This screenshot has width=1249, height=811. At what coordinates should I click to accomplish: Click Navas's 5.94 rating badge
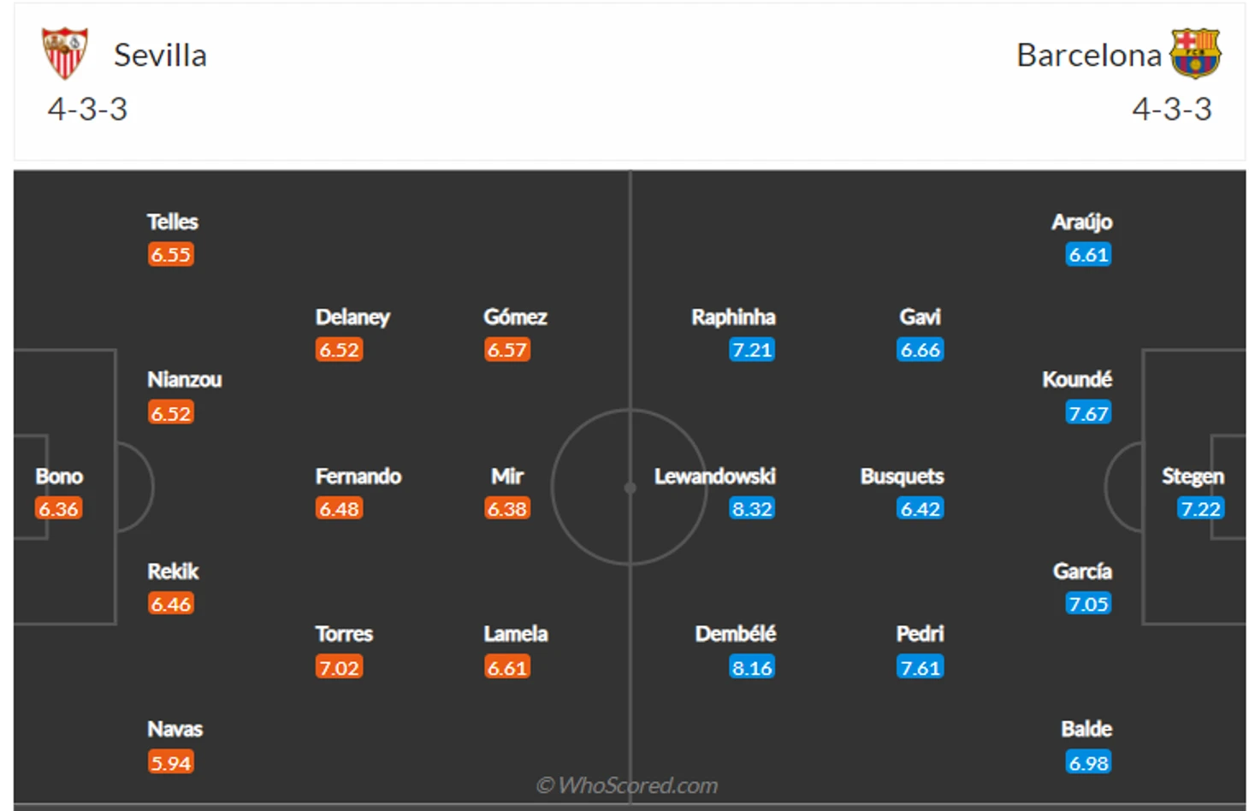(x=171, y=762)
